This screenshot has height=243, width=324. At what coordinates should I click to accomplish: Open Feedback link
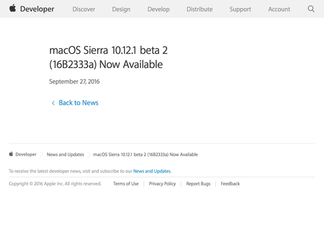pos(230,183)
